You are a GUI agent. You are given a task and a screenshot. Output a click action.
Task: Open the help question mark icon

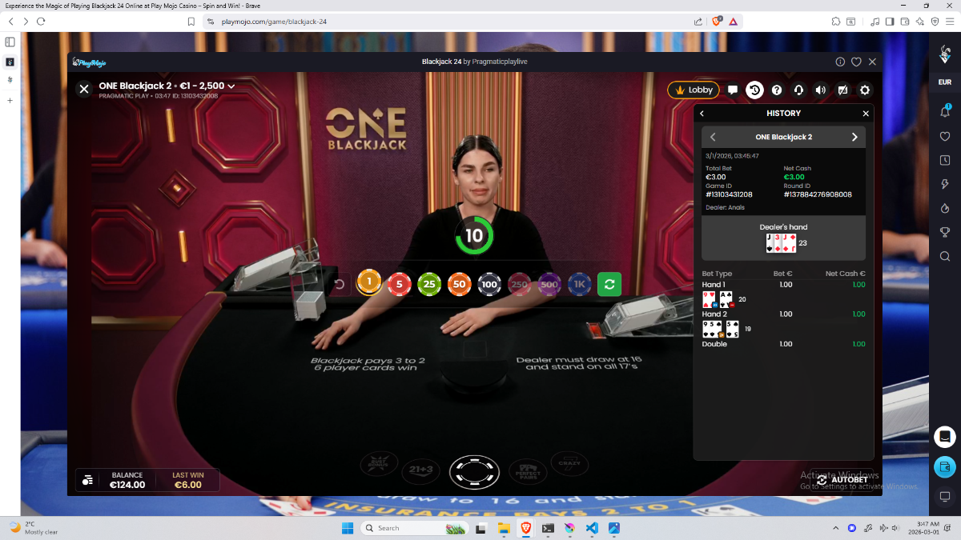tap(777, 90)
